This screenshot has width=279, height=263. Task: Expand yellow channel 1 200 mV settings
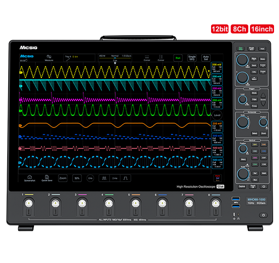[217, 68]
